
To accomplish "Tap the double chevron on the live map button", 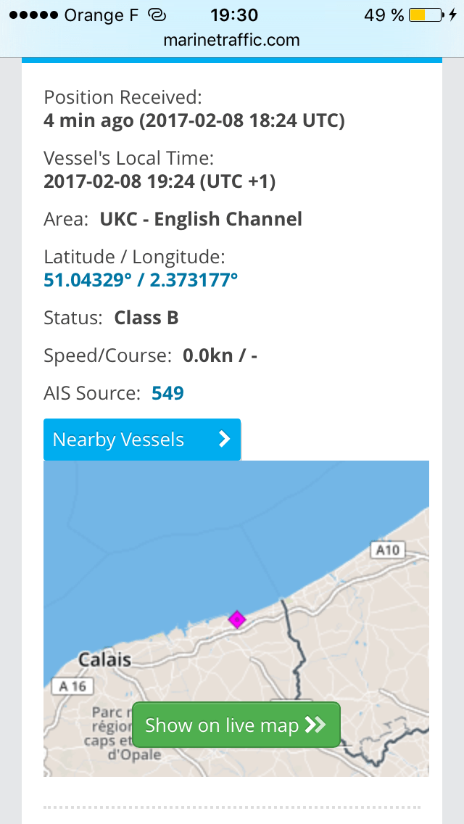I will coord(315,725).
